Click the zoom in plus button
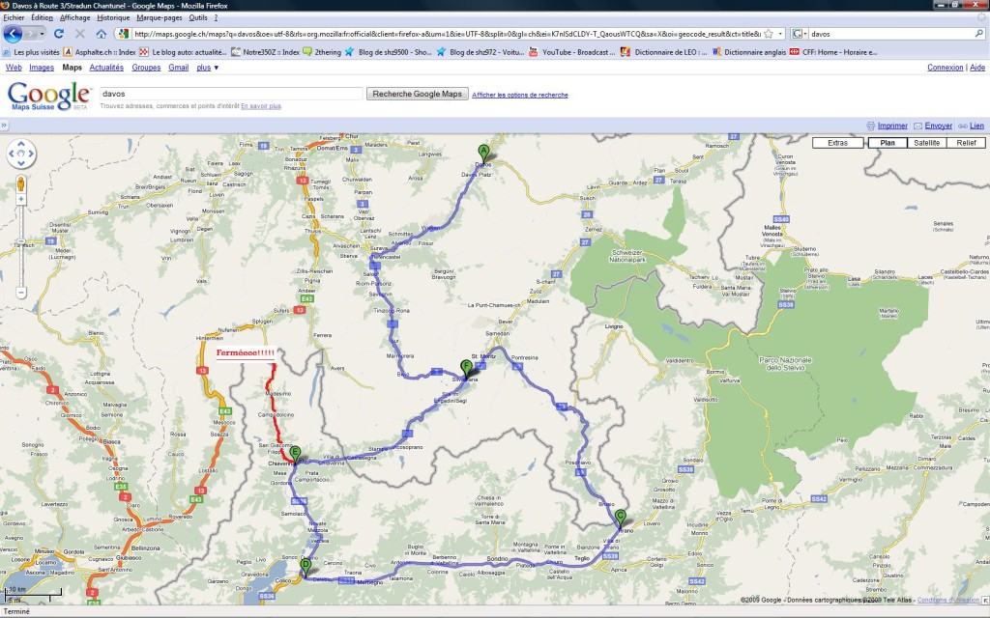 point(21,201)
